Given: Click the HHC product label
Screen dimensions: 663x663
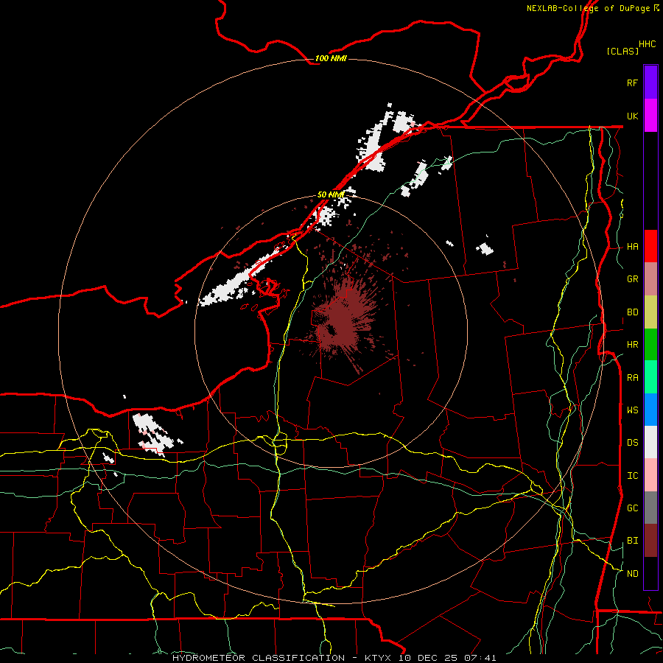Looking at the screenshot, I should click(x=648, y=44).
